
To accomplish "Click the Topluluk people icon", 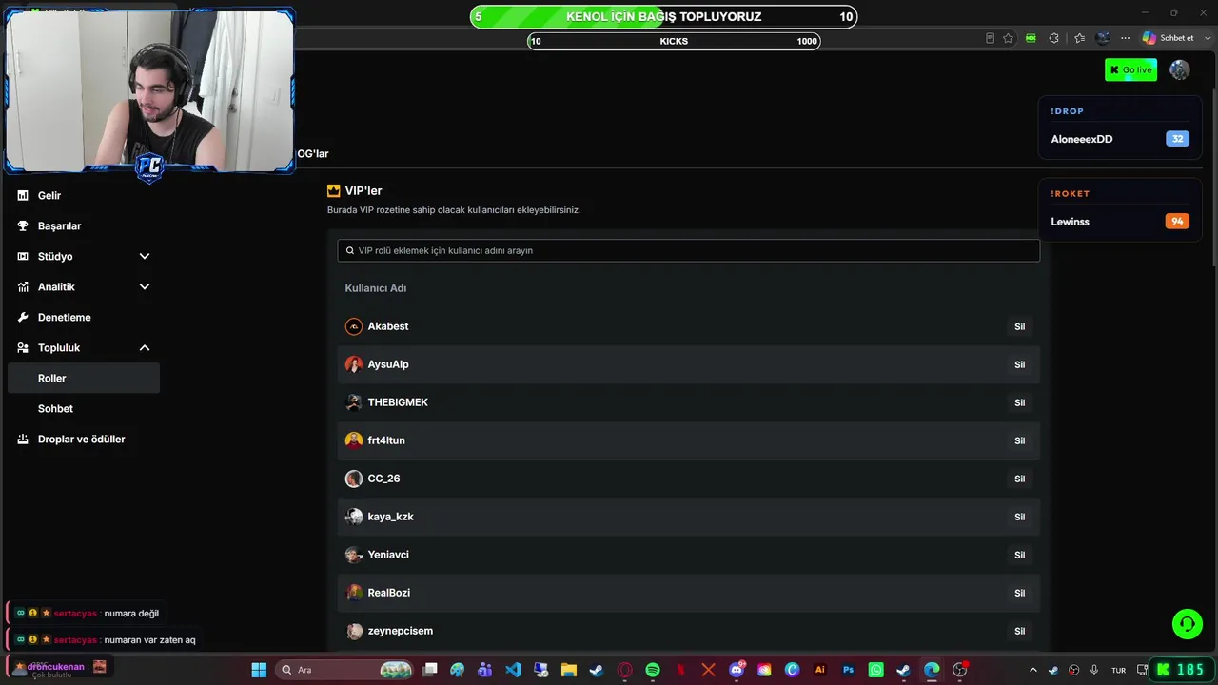I will [23, 347].
